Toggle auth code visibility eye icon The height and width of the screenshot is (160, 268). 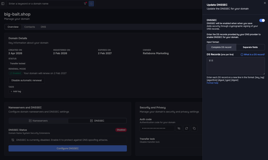[x=179, y=128]
